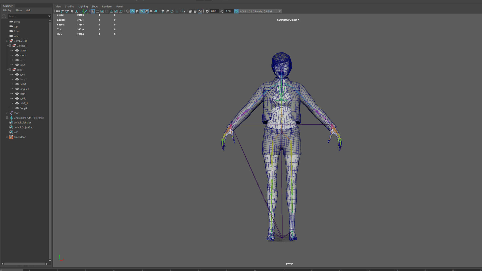Toggle the Film Gate icon
482x271 pixels.
tap(97, 11)
